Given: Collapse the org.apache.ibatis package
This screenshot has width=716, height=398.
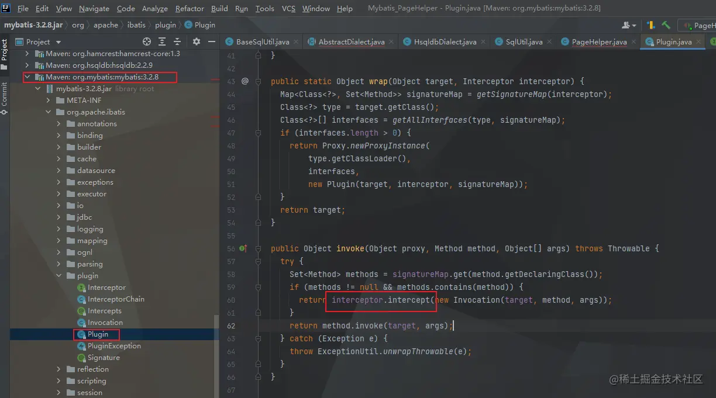Looking at the screenshot, I should pos(49,112).
